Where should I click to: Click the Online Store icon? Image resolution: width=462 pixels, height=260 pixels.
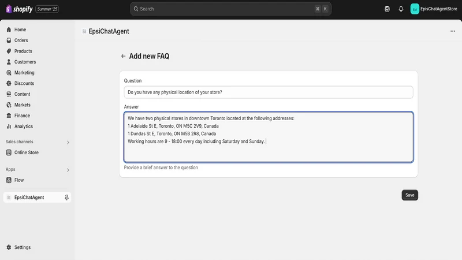[x=9, y=153]
